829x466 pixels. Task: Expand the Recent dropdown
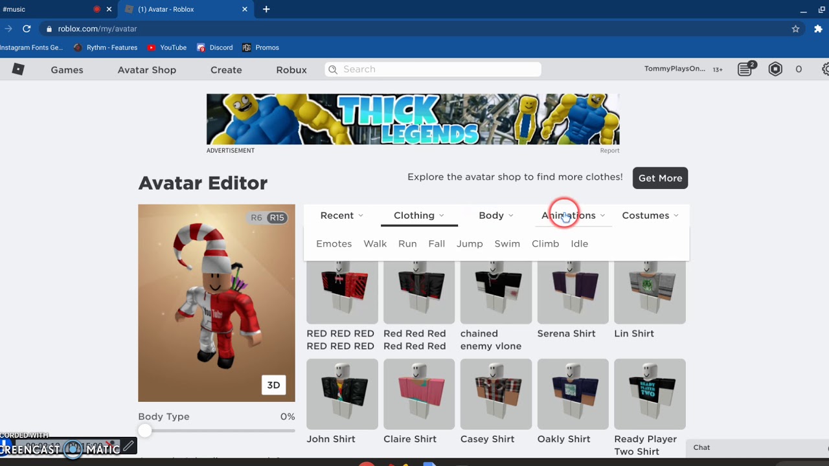coord(342,216)
